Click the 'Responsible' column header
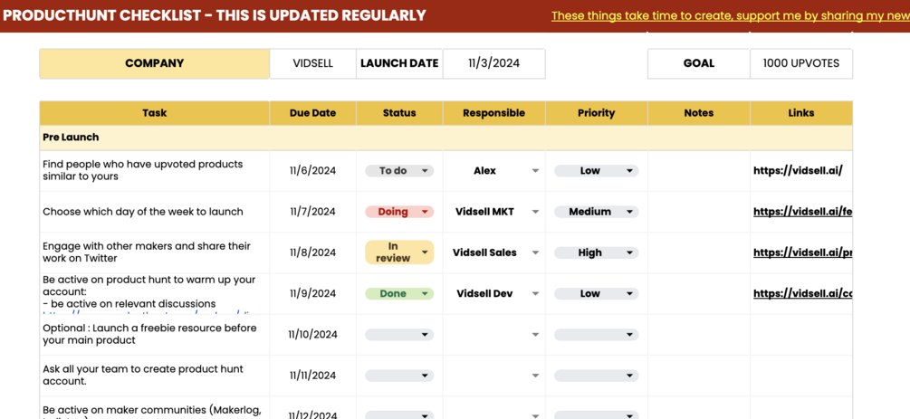 coord(493,113)
